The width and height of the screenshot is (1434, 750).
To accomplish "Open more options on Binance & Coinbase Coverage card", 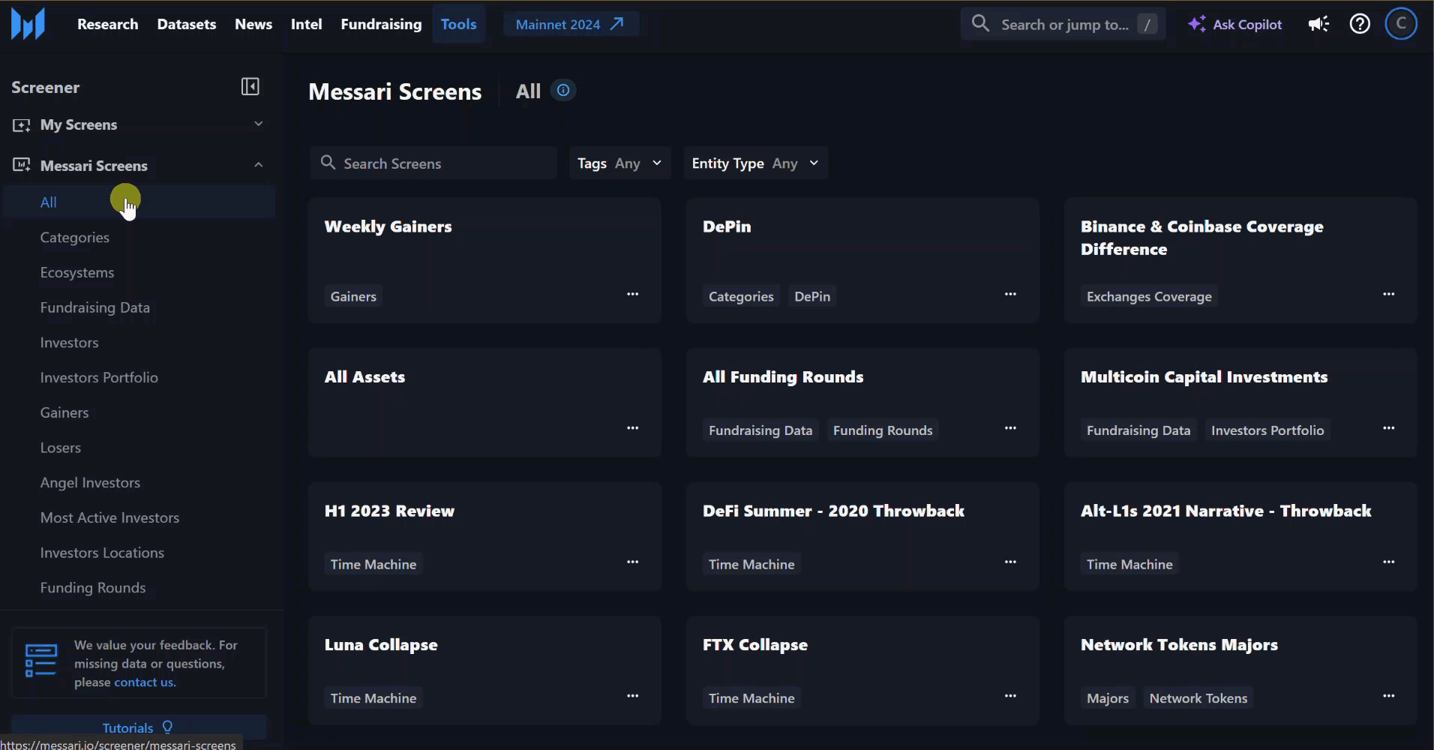I will pyautogui.click(x=1389, y=294).
